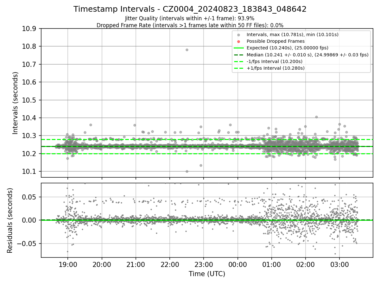
Task: Click the −0.05 residuals tick label
Action: pos(27,244)
